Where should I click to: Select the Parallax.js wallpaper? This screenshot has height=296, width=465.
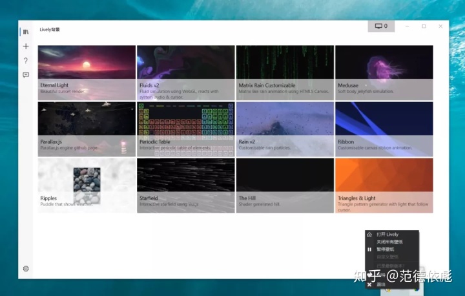pyautogui.click(x=87, y=129)
